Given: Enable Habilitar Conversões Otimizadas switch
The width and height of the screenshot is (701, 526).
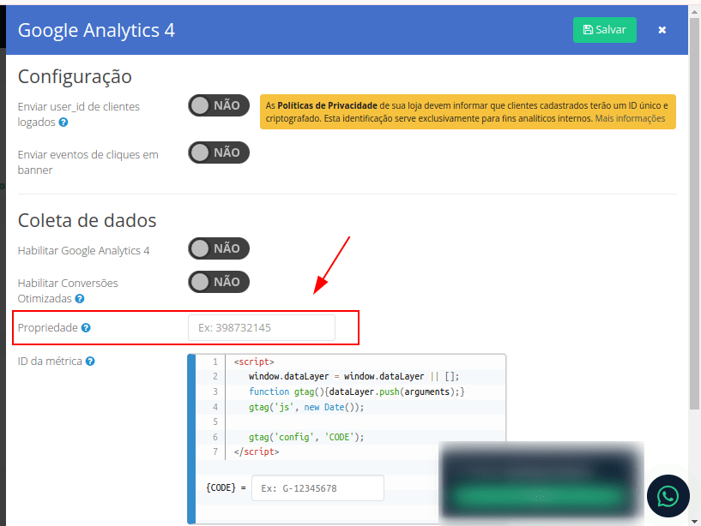Looking at the screenshot, I should click(x=219, y=282).
